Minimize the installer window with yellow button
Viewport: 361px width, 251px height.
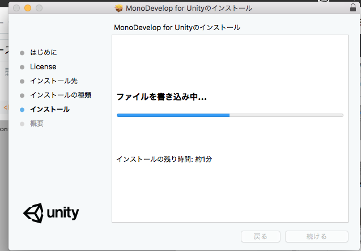click(28, 8)
